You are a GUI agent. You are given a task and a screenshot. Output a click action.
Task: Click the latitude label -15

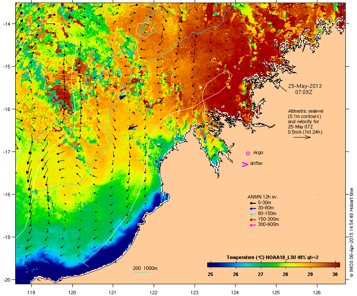click(6, 67)
